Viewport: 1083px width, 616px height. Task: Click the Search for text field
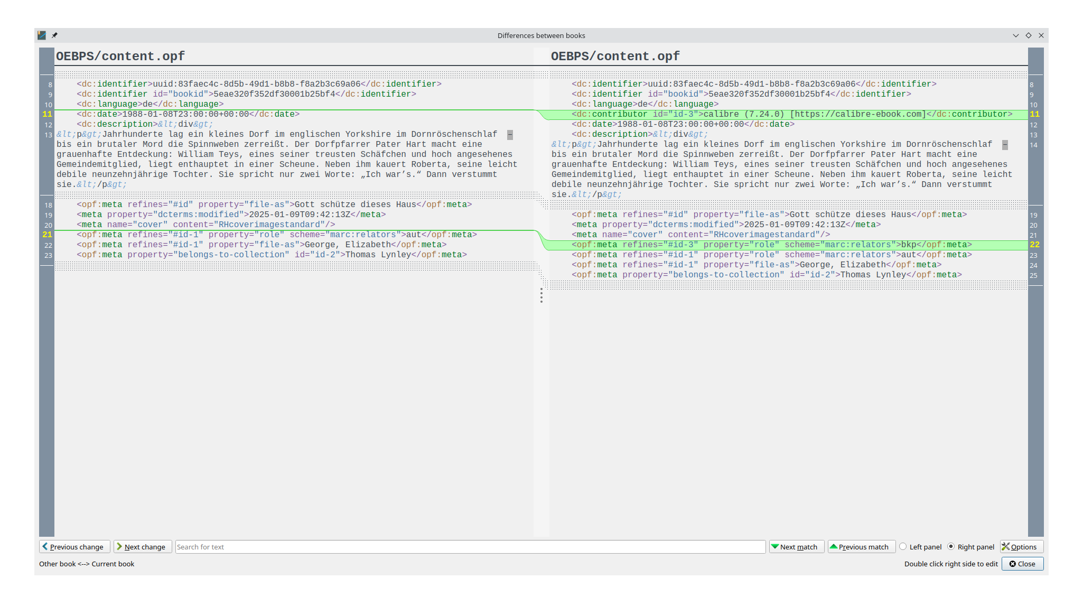click(x=470, y=547)
